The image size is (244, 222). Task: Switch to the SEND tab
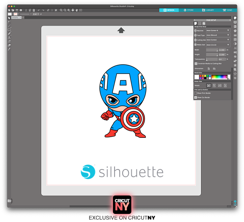pos(227,10)
